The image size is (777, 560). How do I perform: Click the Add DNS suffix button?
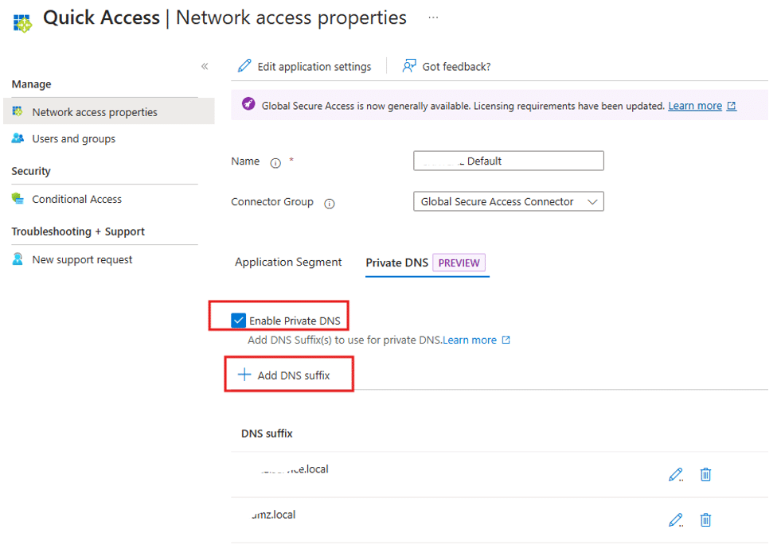284,375
